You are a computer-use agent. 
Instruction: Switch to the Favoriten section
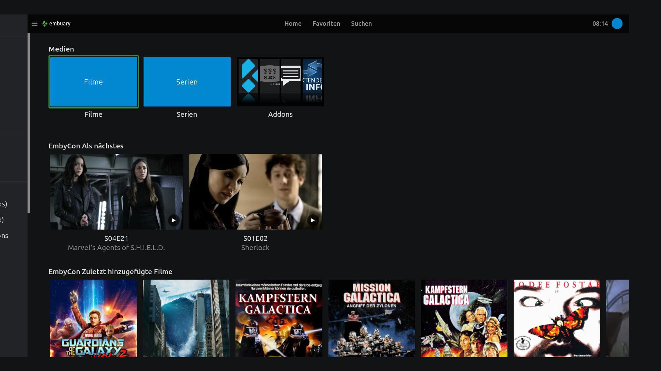(326, 24)
